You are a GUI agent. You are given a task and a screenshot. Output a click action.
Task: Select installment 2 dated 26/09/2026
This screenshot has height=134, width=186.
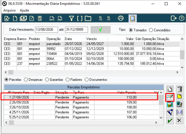pyautogui.click(x=81, y=102)
